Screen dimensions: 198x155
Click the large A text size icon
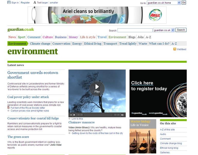coord(35,3)
